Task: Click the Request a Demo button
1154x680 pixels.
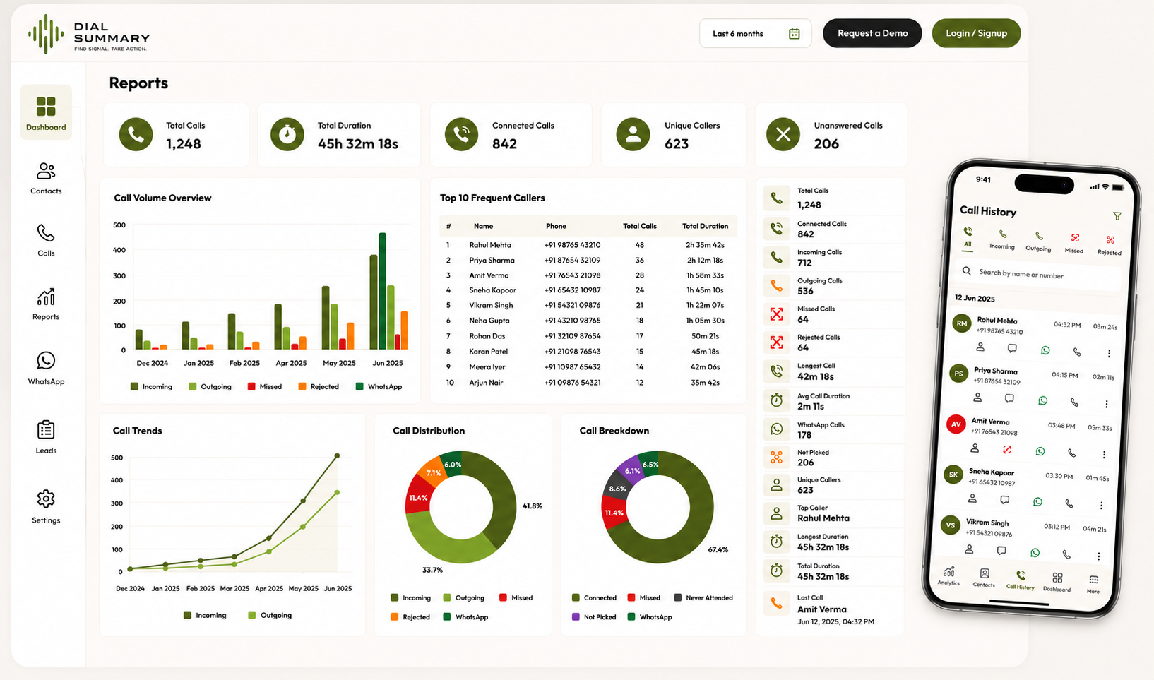Action: [872, 33]
